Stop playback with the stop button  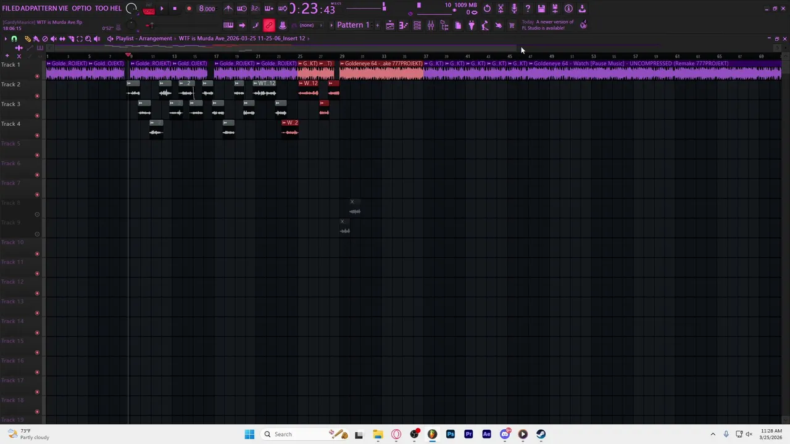tap(175, 9)
